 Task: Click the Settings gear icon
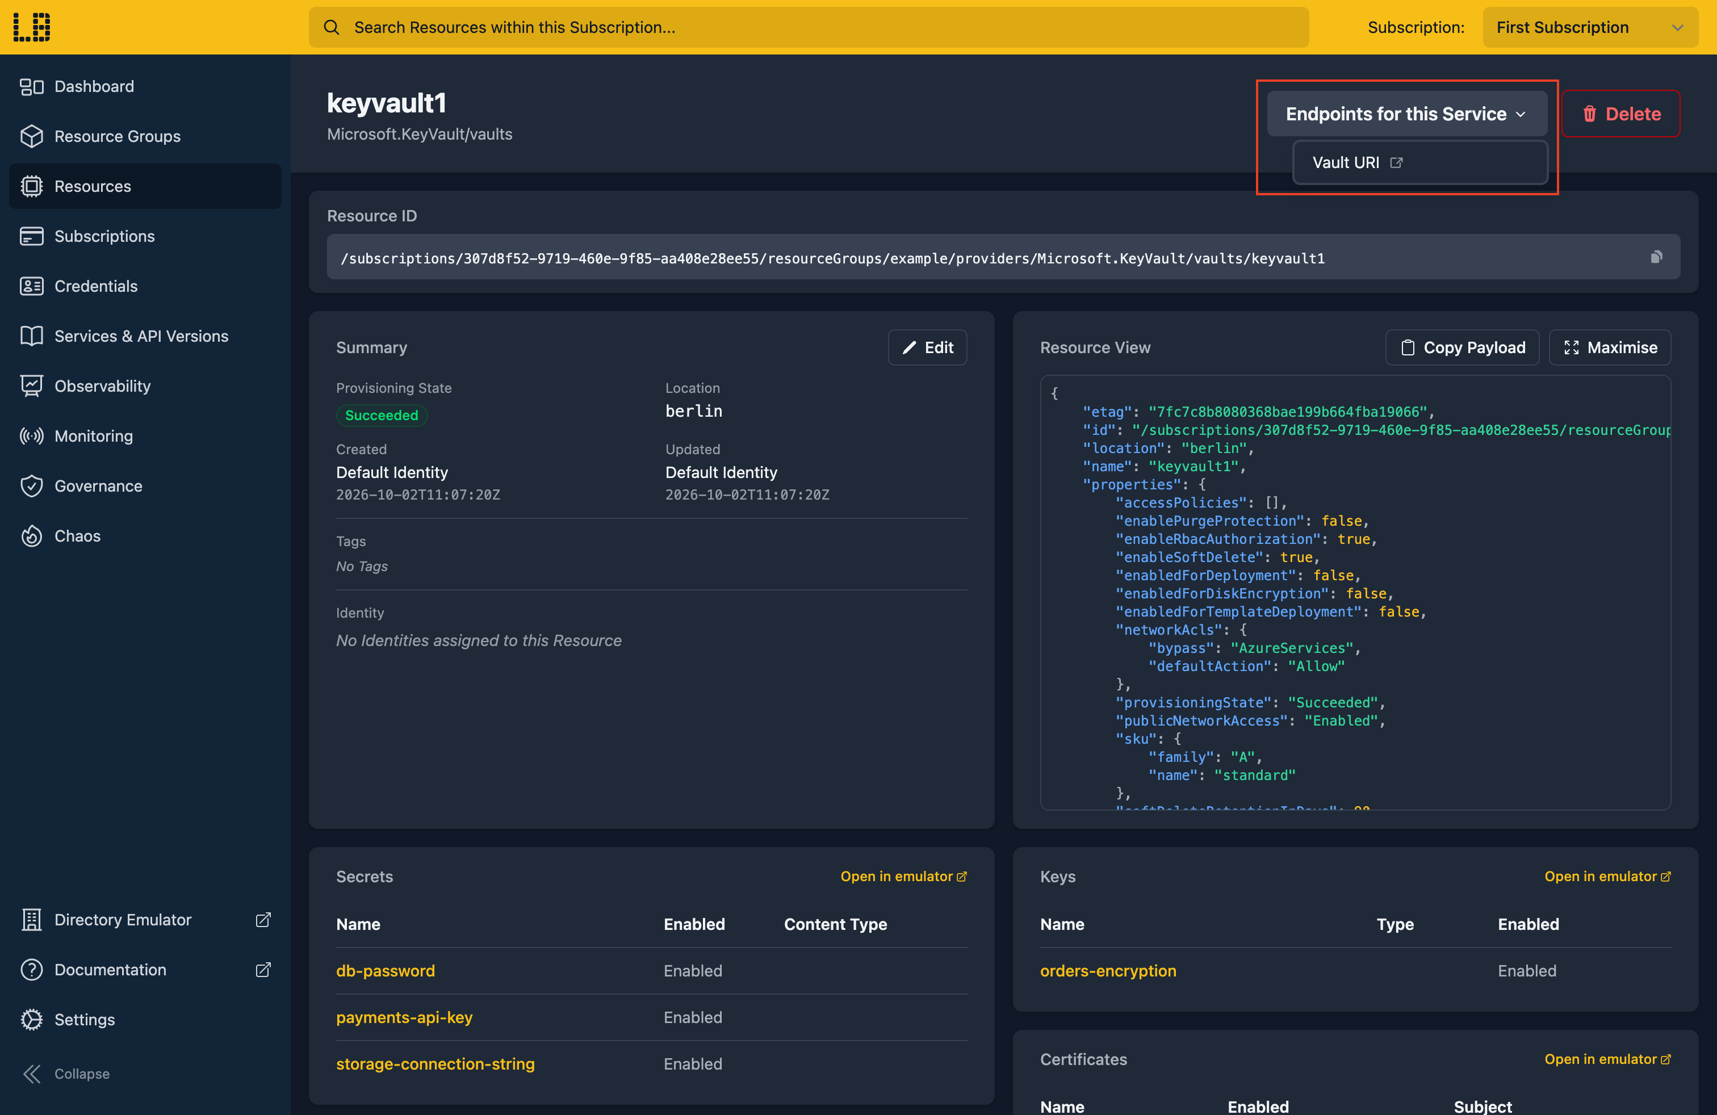(x=32, y=1019)
